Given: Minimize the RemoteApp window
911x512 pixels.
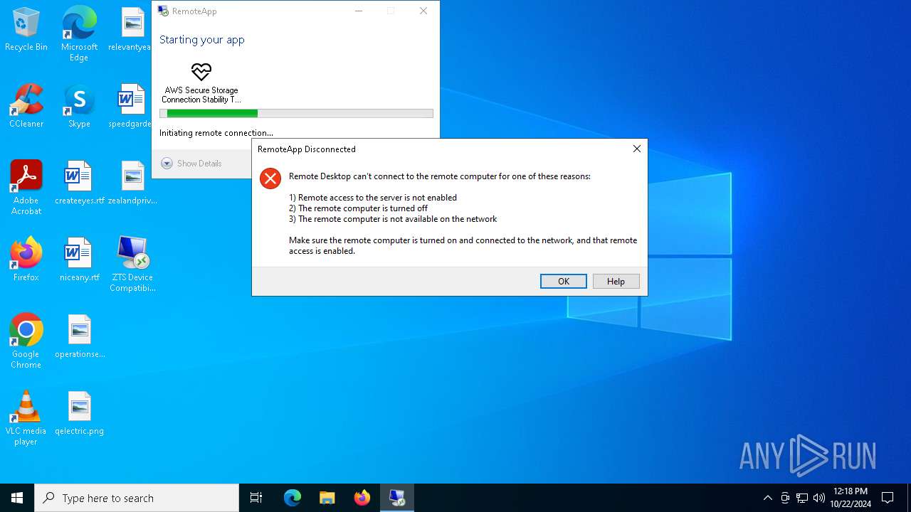Looking at the screenshot, I should tap(359, 11).
